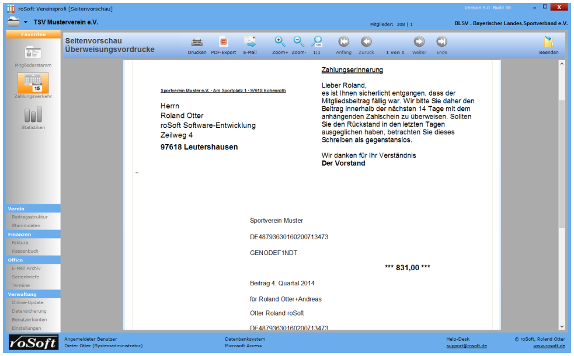Go to previous page with Zurück
The width and height of the screenshot is (574, 356).
pyautogui.click(x=366, y=42)
